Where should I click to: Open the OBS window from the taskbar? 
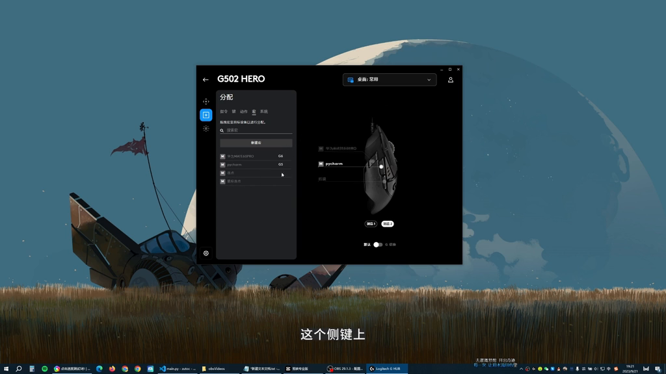(345, 369)
